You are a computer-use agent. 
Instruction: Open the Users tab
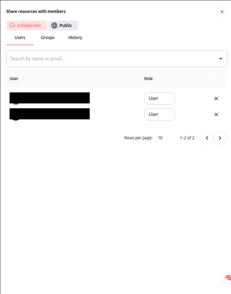pos(20,38)
